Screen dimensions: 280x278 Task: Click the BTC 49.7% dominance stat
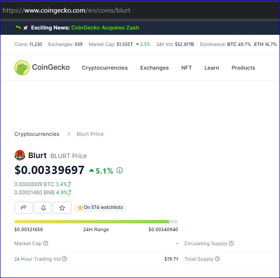point(239,44)
